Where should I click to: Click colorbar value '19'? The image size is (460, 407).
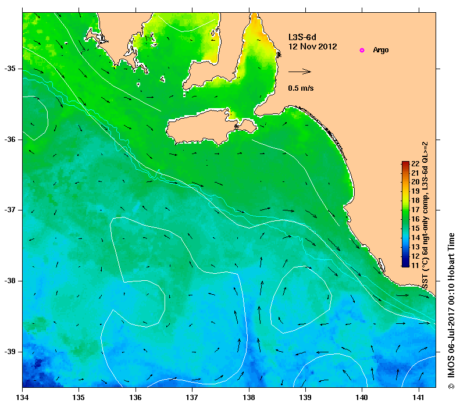(415, 191)
